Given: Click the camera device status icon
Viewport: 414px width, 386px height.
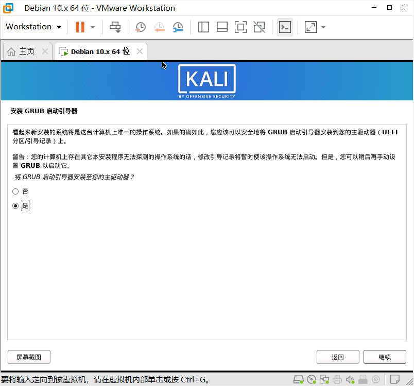Looking at the screenshot, I should (376, 380).
